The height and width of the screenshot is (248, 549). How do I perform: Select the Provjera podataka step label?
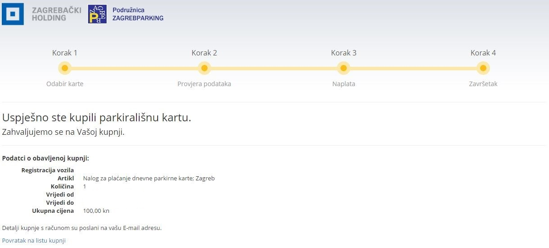pyautogui.click(x=204, y=84)
